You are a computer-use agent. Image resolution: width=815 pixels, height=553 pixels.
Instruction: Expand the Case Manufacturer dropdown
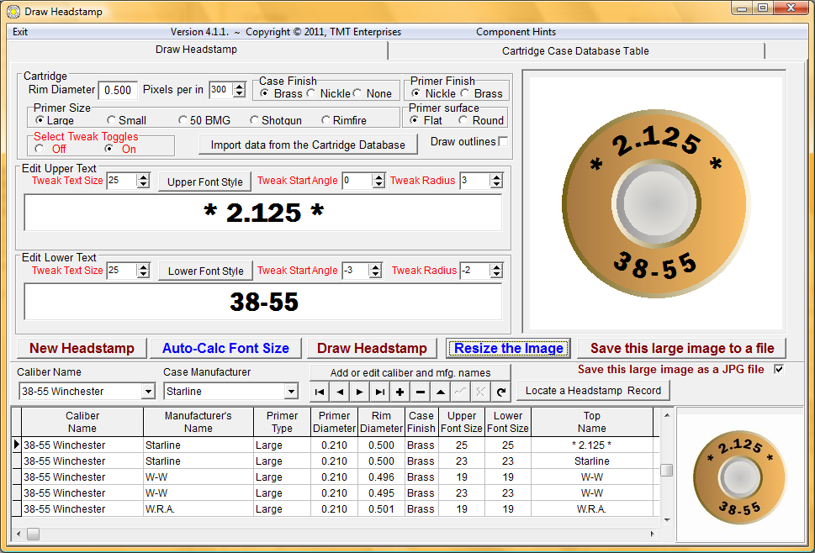click(x=292, y=392)
